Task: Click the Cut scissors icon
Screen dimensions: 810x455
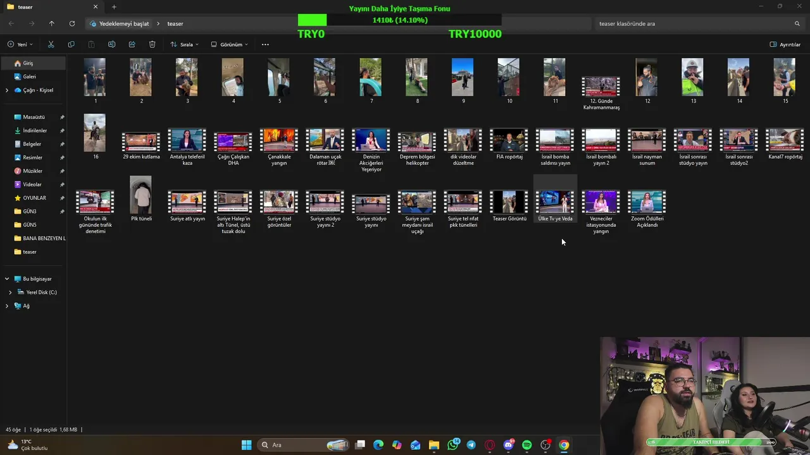Action: (51, 44)
